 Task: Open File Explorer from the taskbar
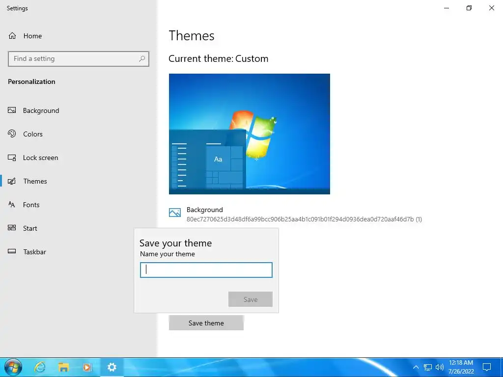(63, 367)
